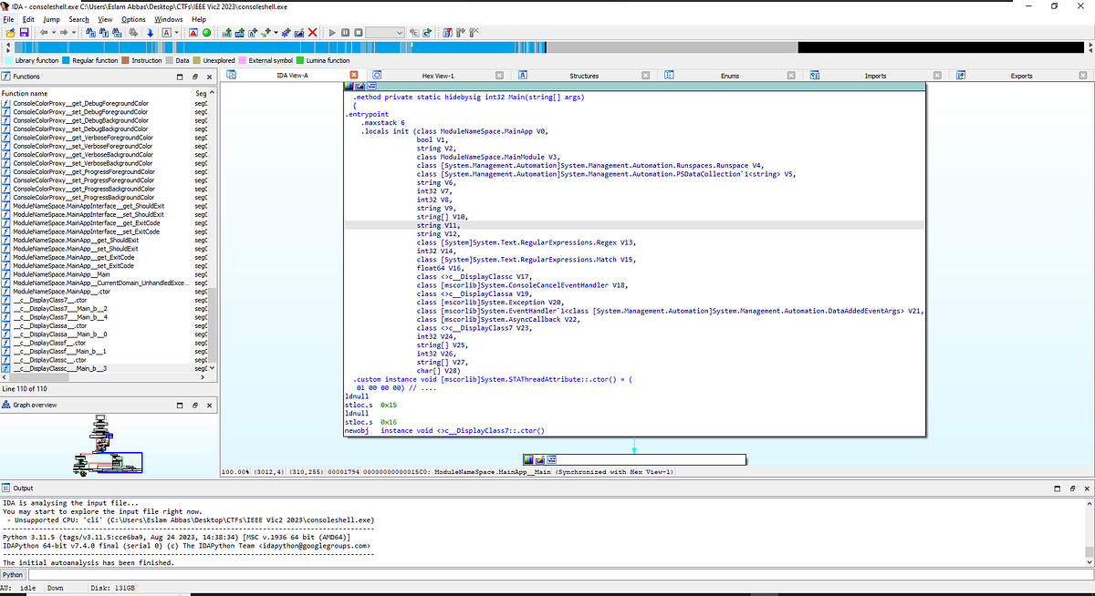Image resolution: width=1095 pixels, height=596 pixels.
Task: Switch to the Hex View-1 tab
Action: coord(439,75)
